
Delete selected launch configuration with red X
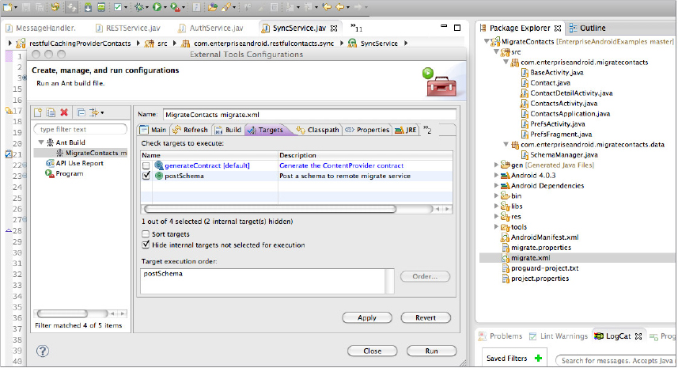[63, 113]
